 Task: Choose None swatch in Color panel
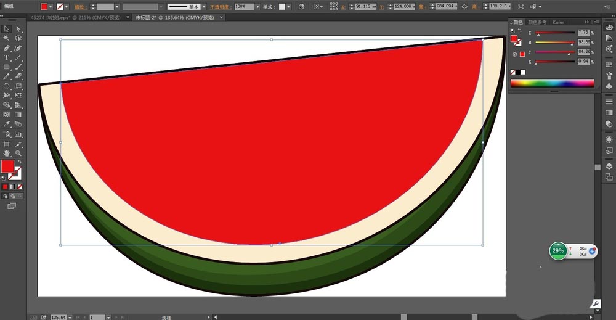pyautogui.click(x=513, y=72)
